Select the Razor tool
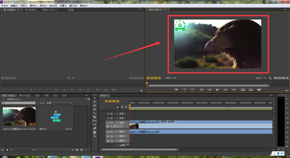This screenshot has height=158, width=290. [x=95, y=117]
